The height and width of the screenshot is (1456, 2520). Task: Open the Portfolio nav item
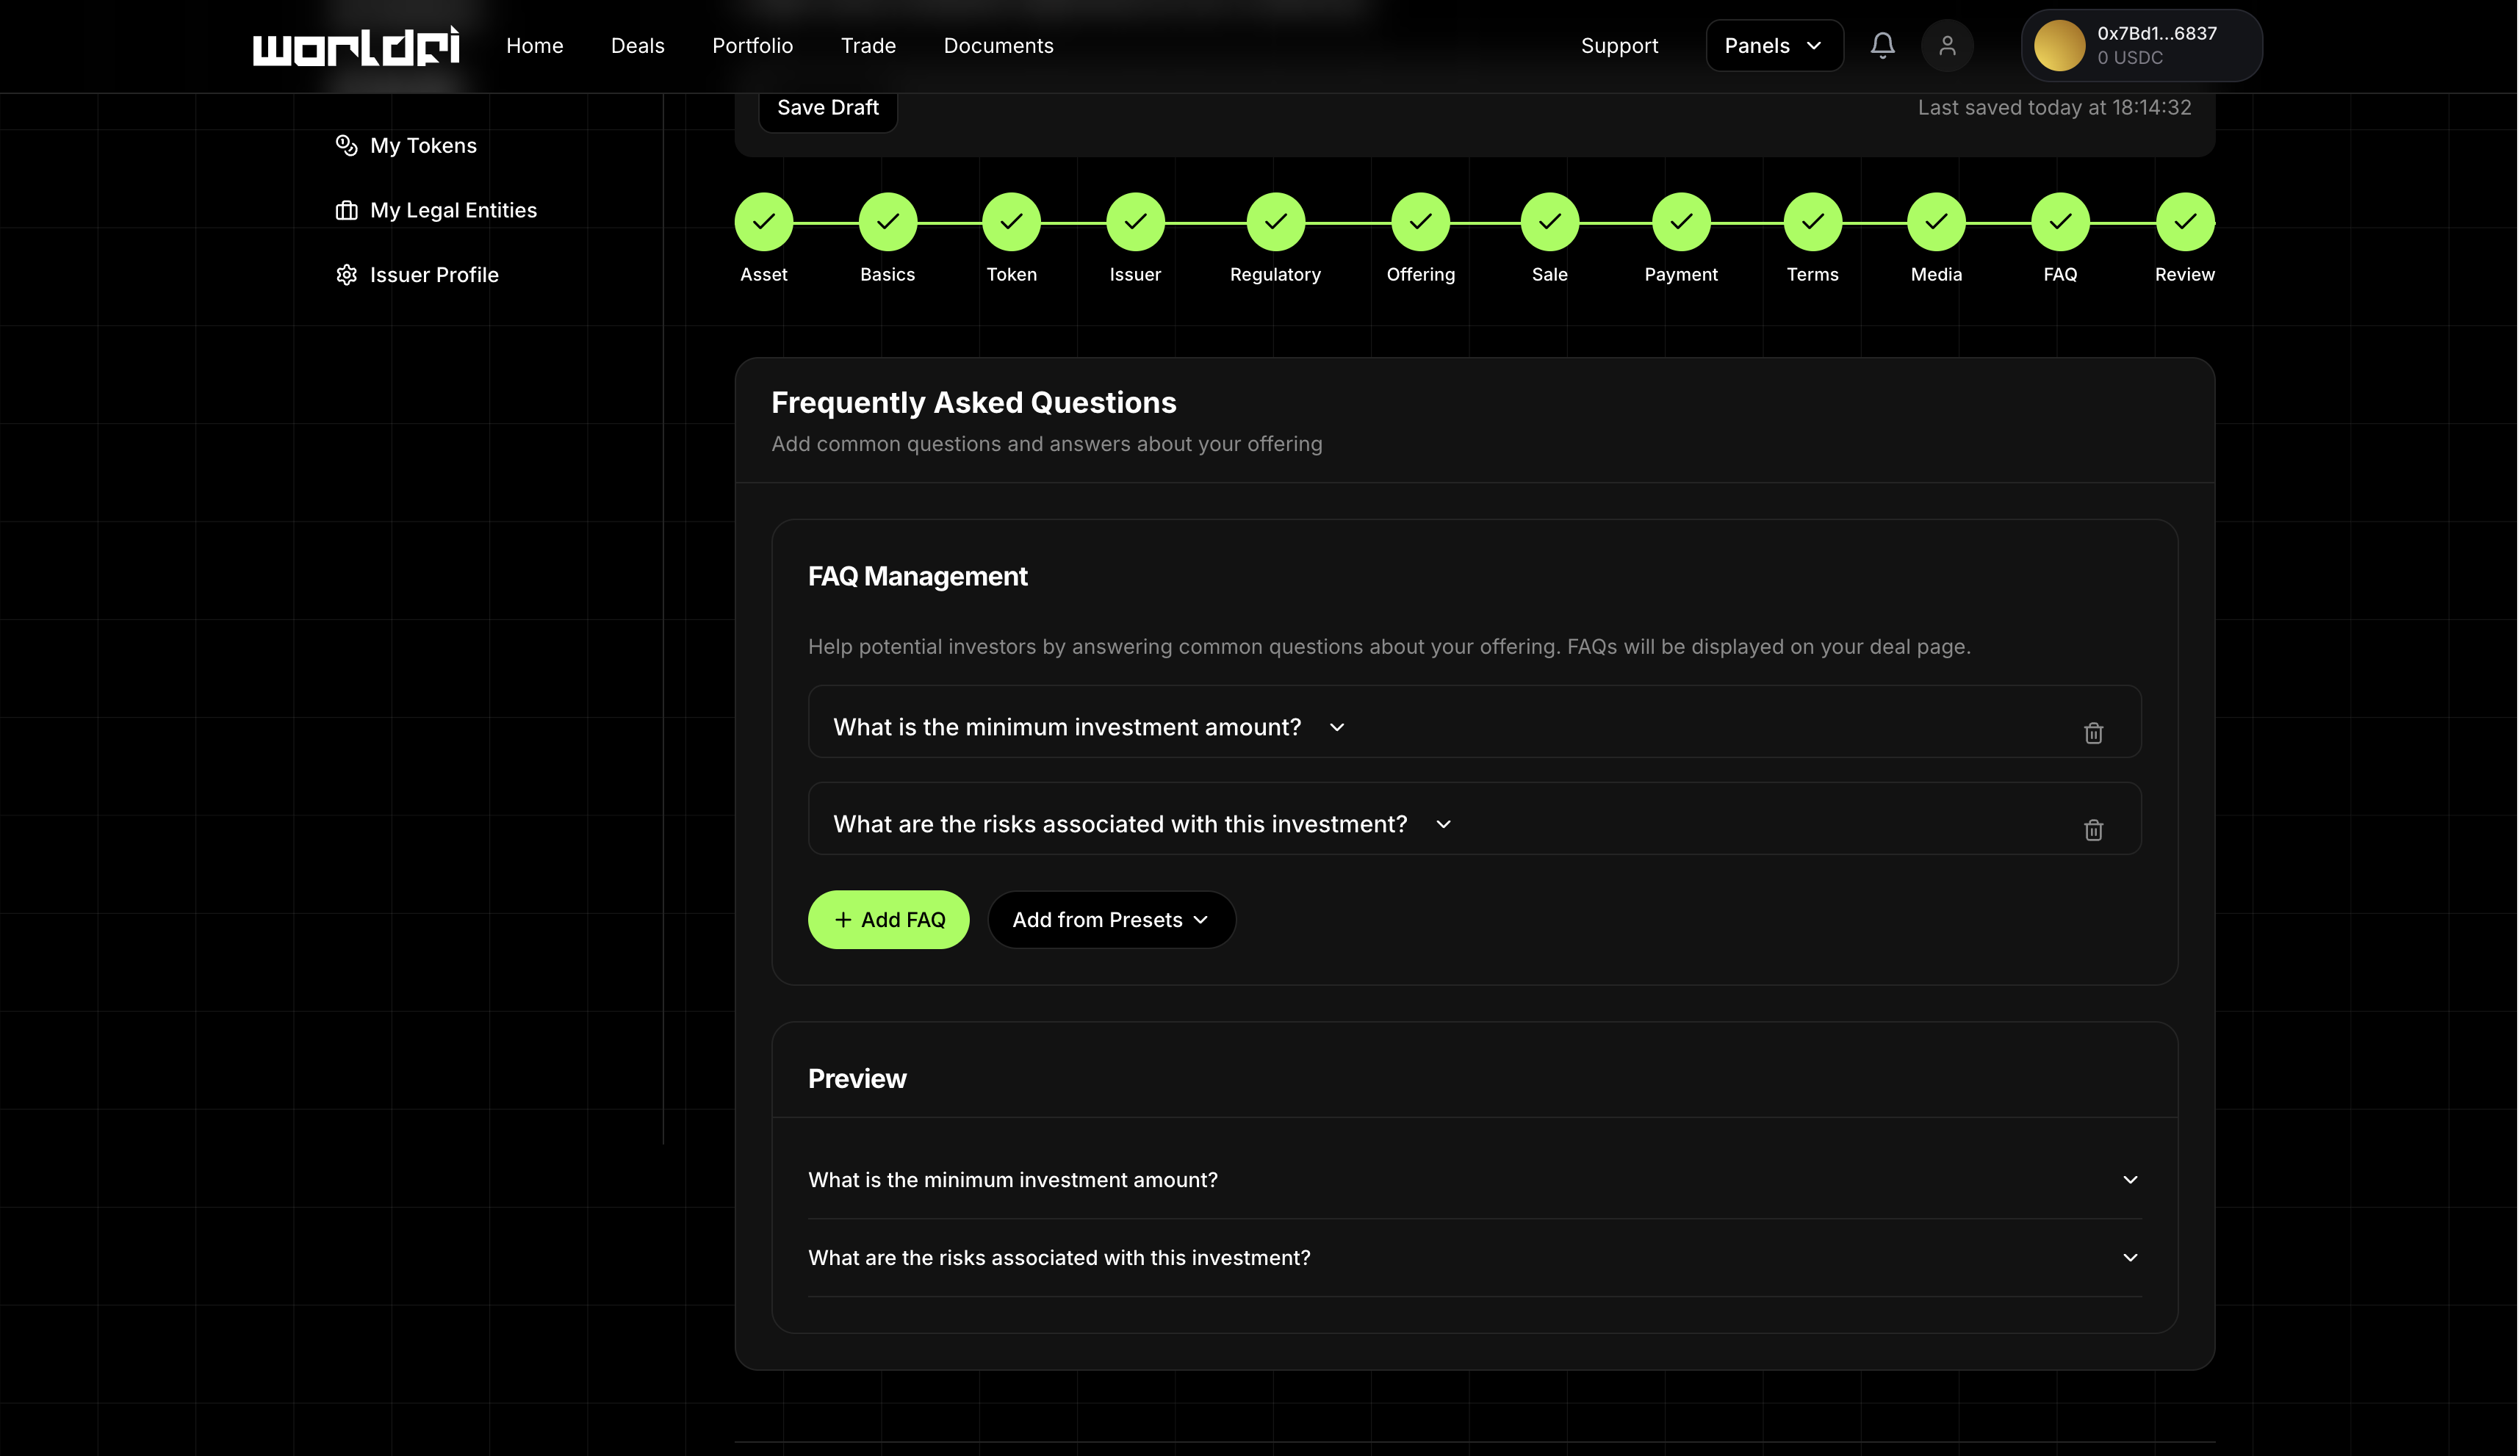752,46
